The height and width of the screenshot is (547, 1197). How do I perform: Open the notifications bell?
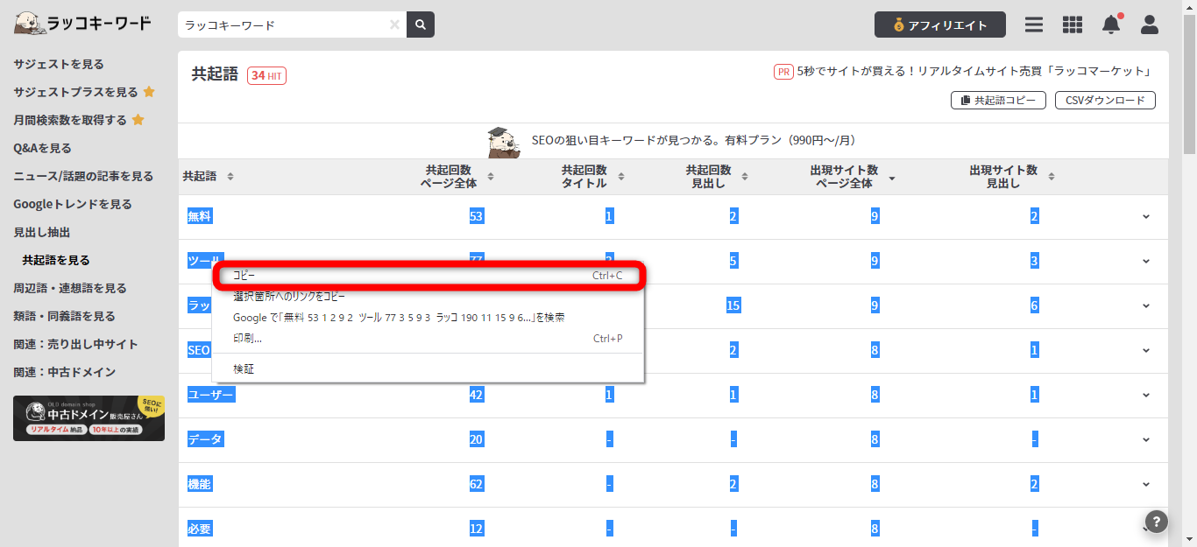1111,25
